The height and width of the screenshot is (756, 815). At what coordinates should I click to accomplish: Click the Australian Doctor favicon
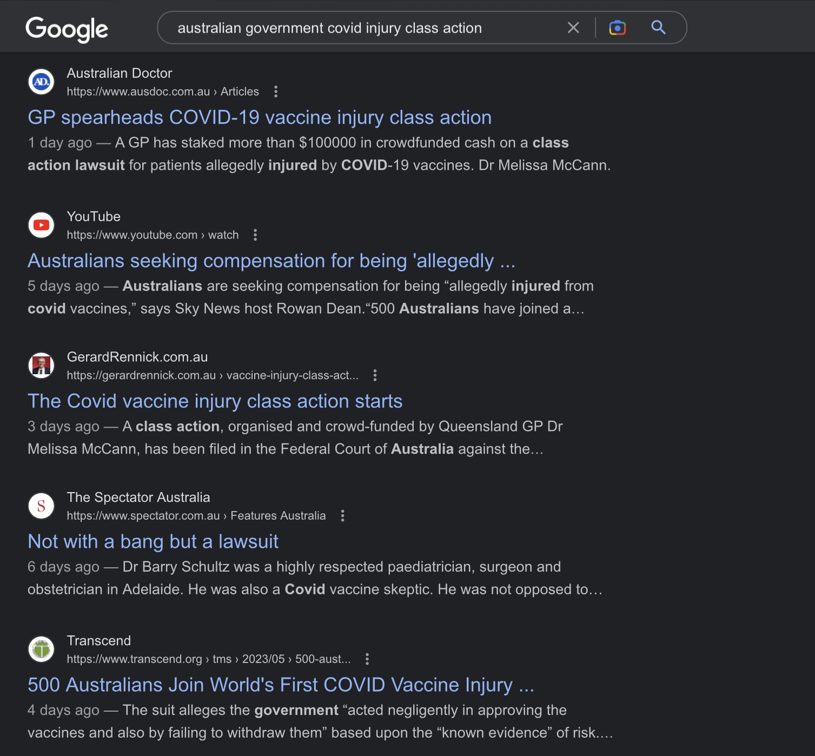[x=41, y=82]
